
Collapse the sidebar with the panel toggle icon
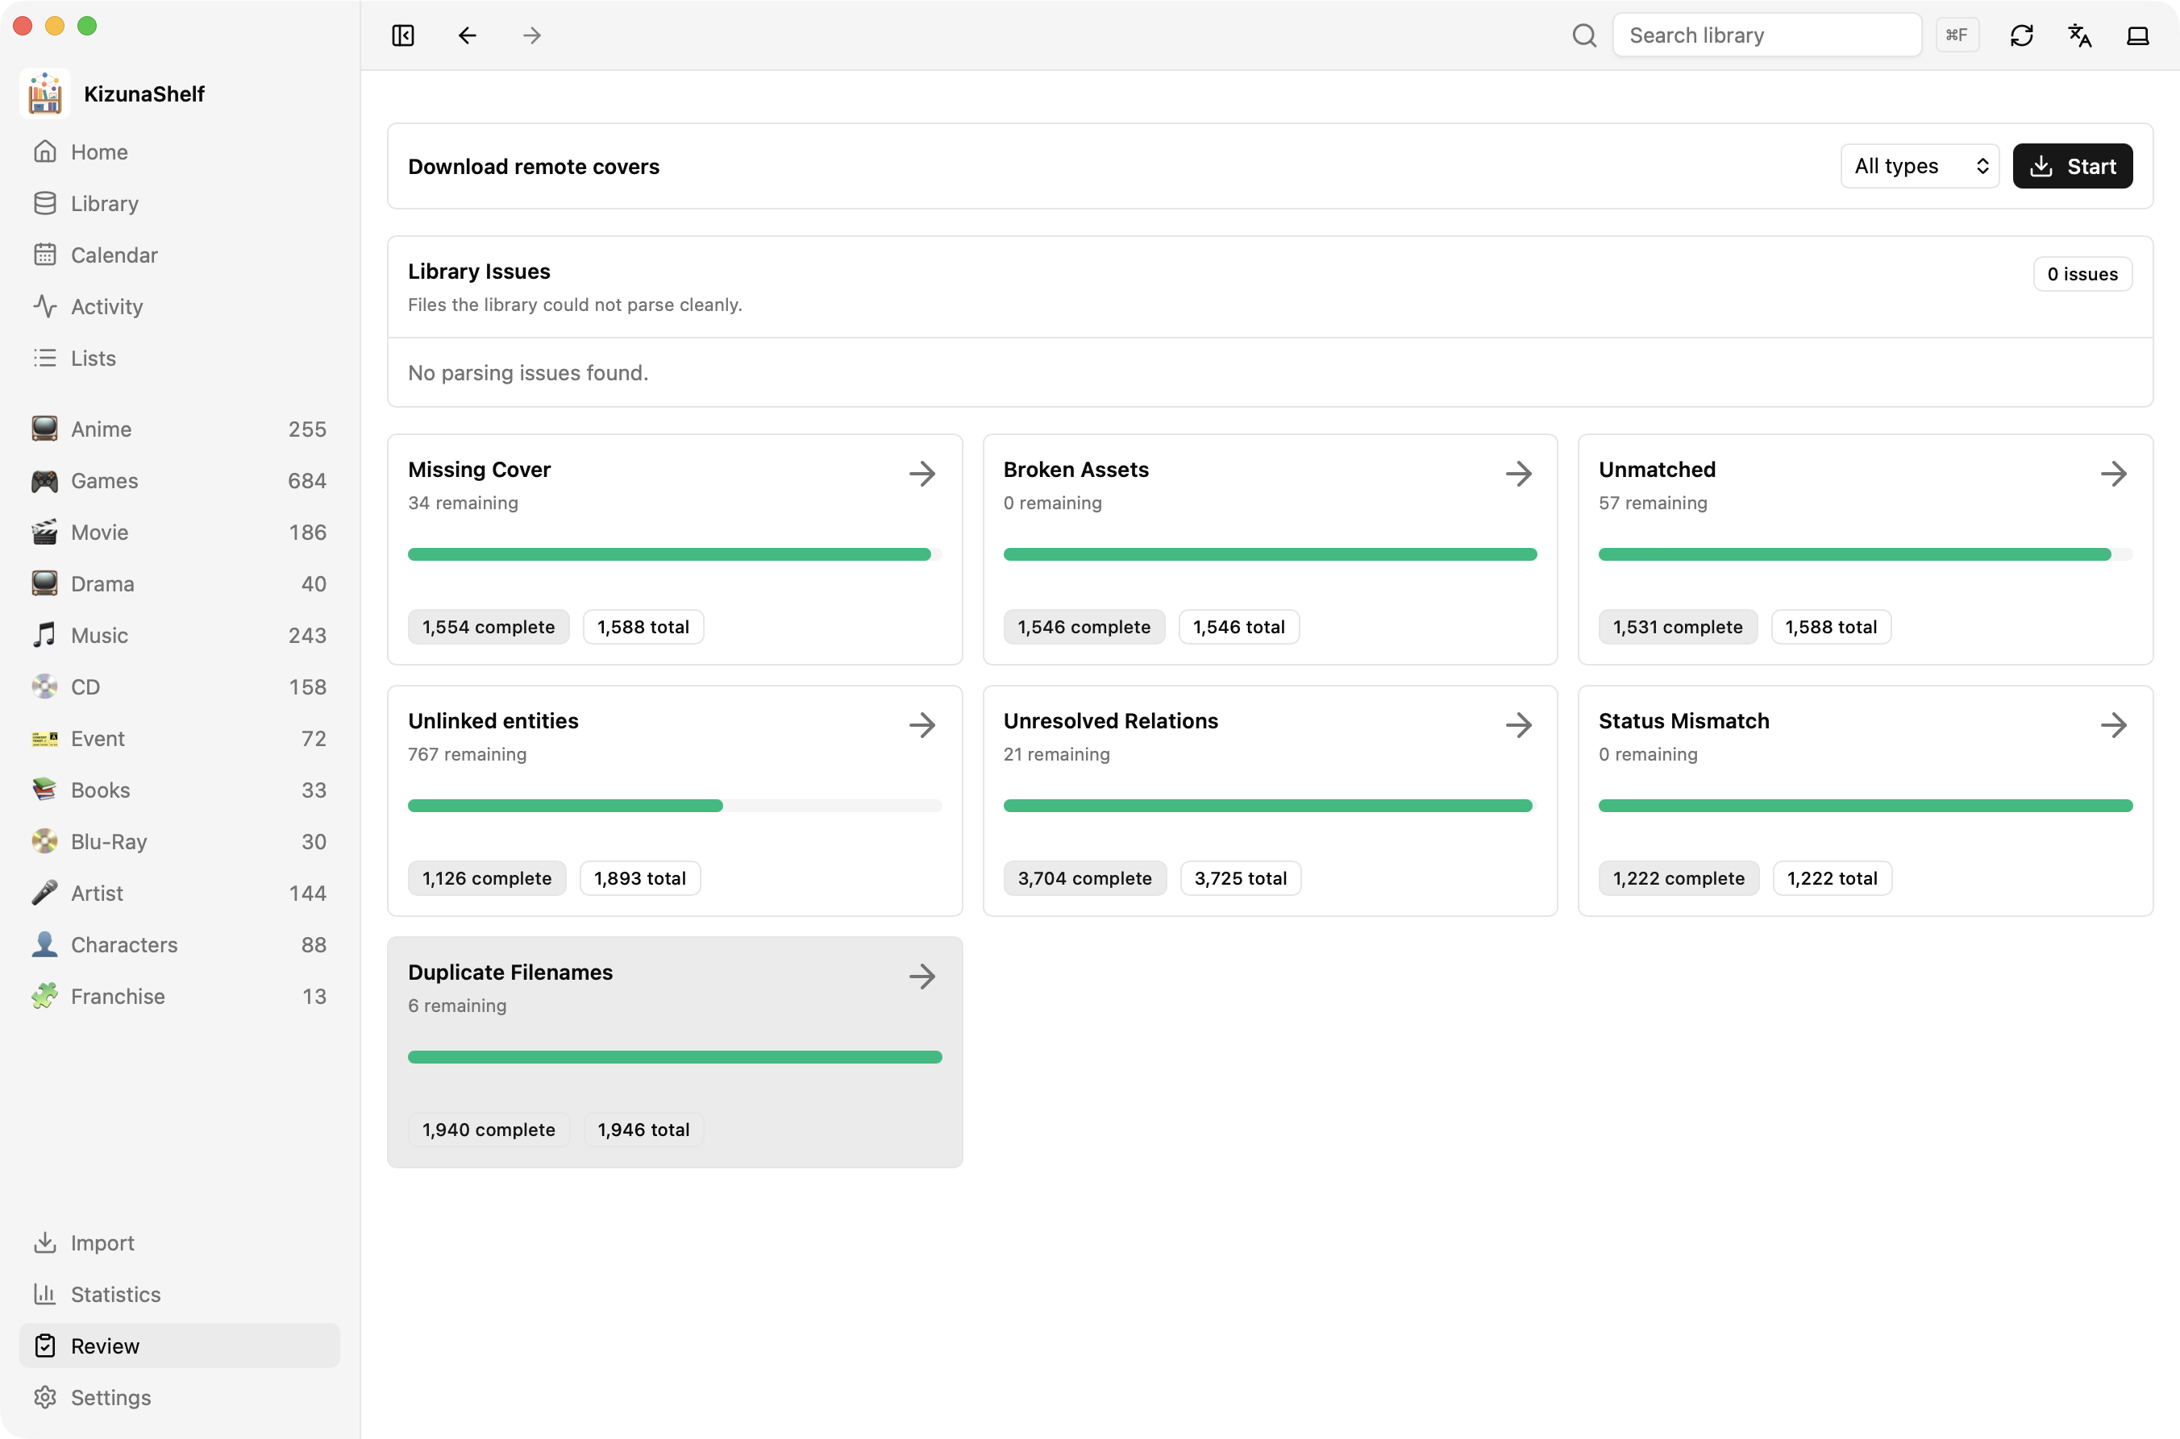(x=402, y=35)
